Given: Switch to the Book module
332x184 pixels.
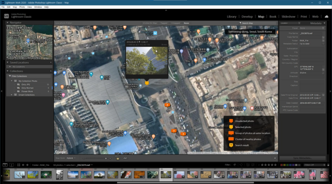Looking at the screenshot, I should pyautogui.click(x=273, y=17).
